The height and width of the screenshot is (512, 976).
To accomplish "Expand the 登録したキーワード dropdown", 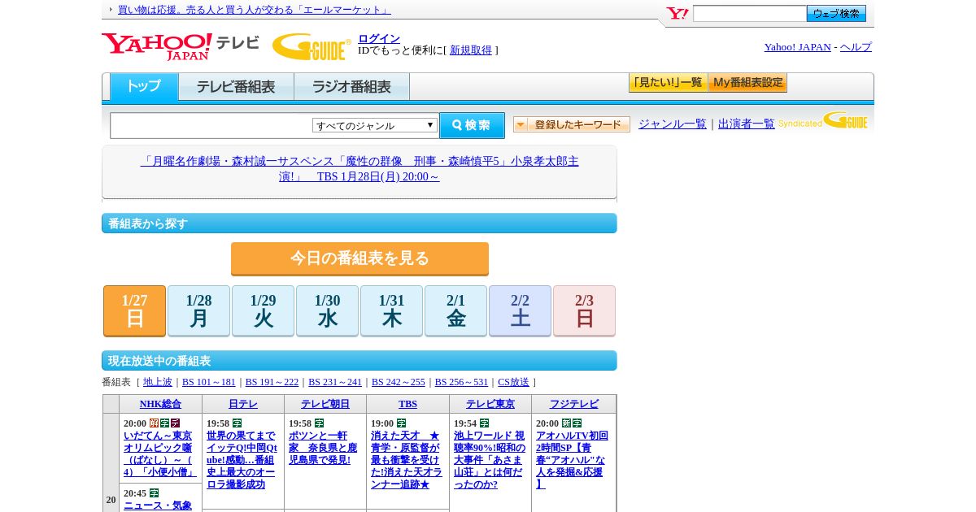I will pos(572,124).
